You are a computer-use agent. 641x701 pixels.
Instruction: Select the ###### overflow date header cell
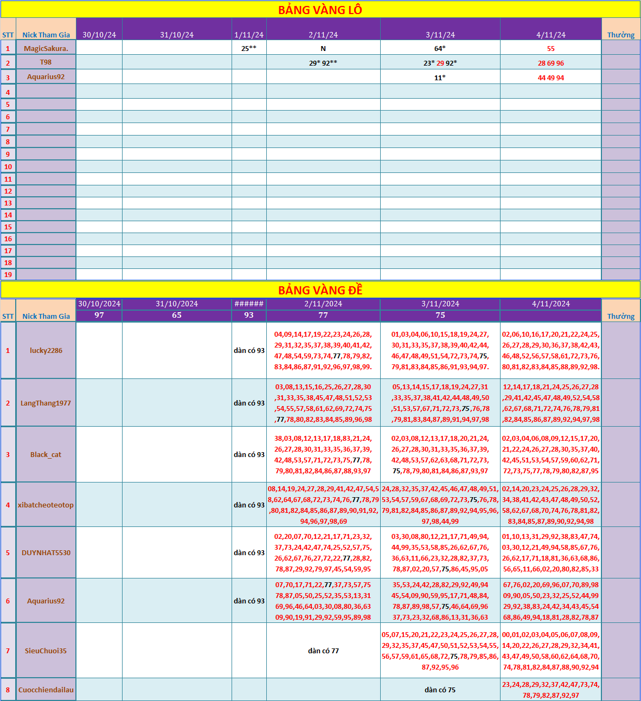249,304
